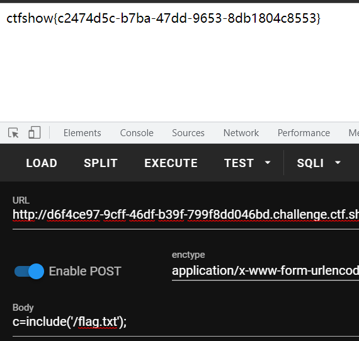The width and height of the screenshot is (359, 341).
Task: Click the SPLIT button
Action: pos(101,163)
